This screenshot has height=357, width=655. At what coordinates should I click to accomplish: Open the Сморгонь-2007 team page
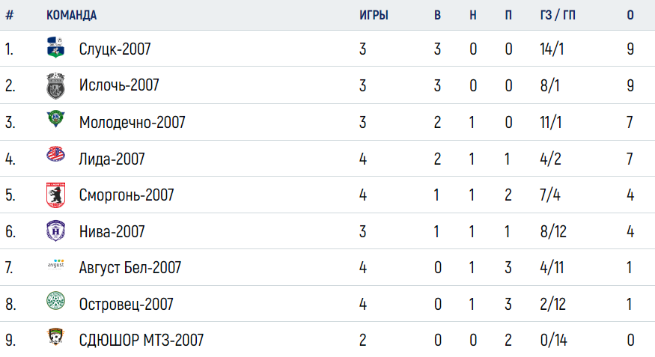pos(127,195)
